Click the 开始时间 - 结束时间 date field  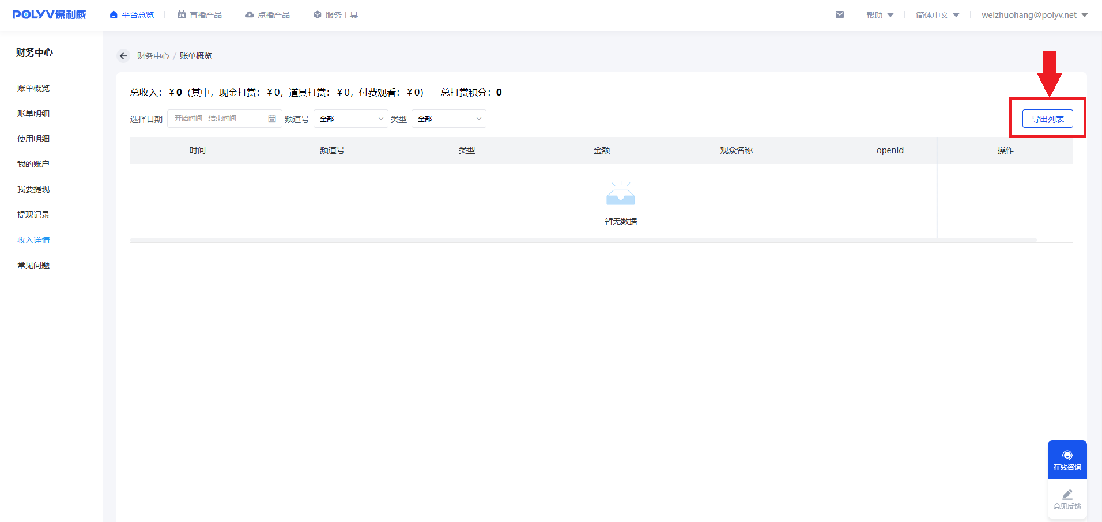(225, 119)
